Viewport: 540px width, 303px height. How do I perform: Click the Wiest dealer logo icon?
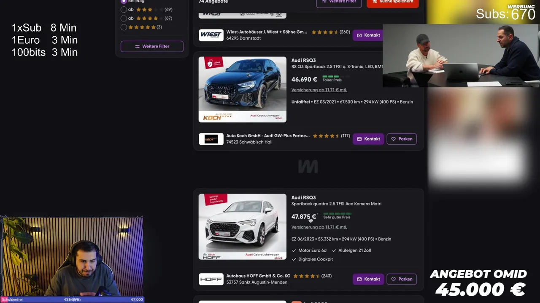pos(211,35)
